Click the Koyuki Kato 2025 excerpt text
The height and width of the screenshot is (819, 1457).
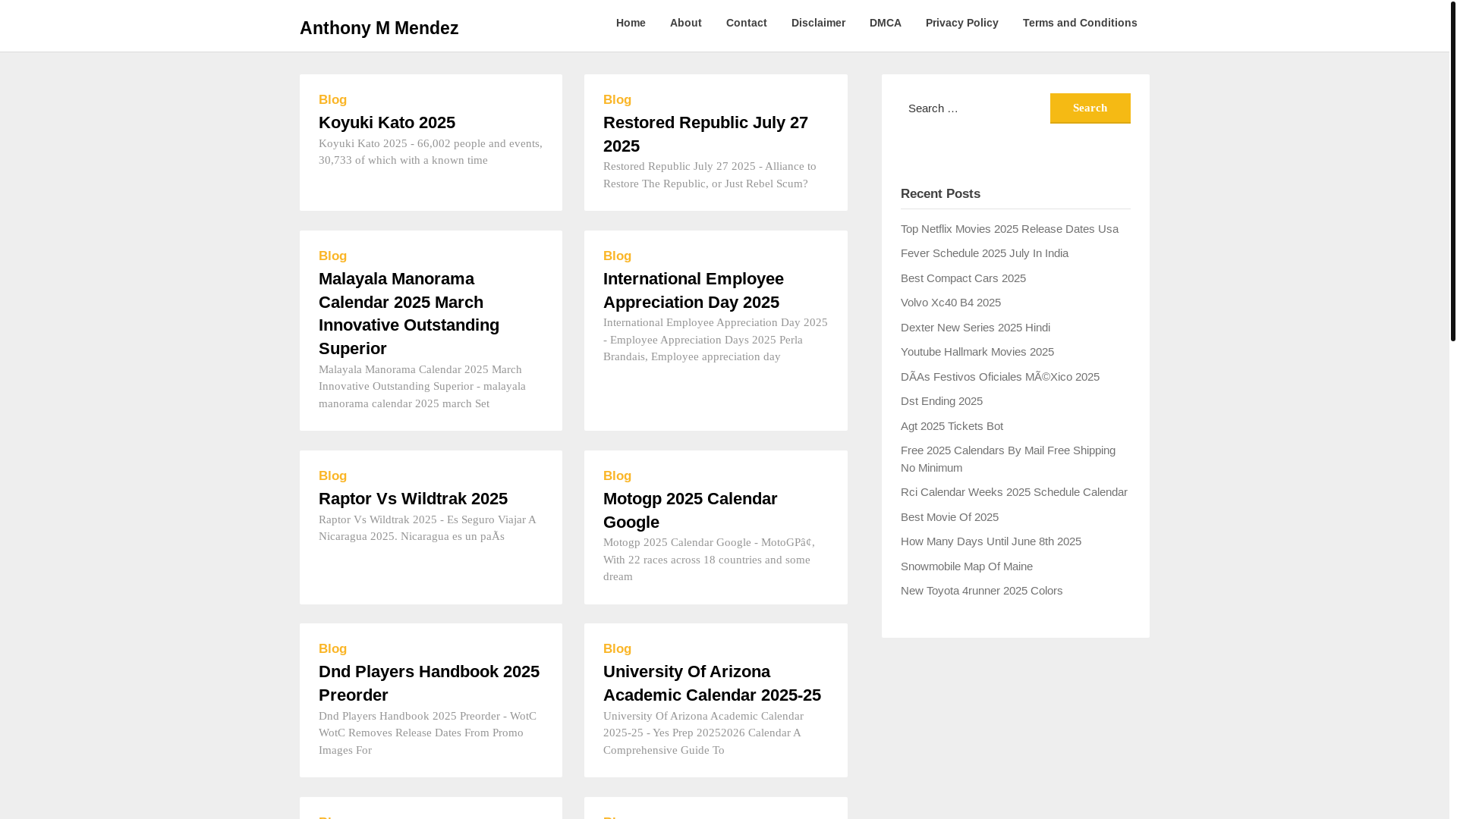[x=430, y=152]
